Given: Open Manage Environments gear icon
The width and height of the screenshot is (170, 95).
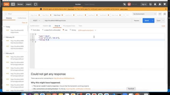Looking at the screenshot, I should tap(165, 14).
